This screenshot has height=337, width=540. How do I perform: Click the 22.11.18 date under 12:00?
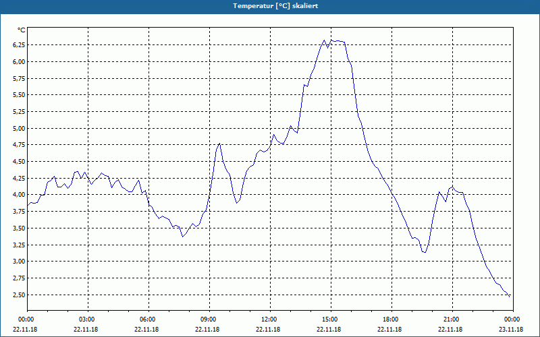tap(268, 329)
